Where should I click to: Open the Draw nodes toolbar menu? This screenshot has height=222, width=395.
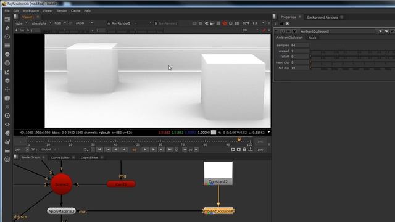coord(7,28)
